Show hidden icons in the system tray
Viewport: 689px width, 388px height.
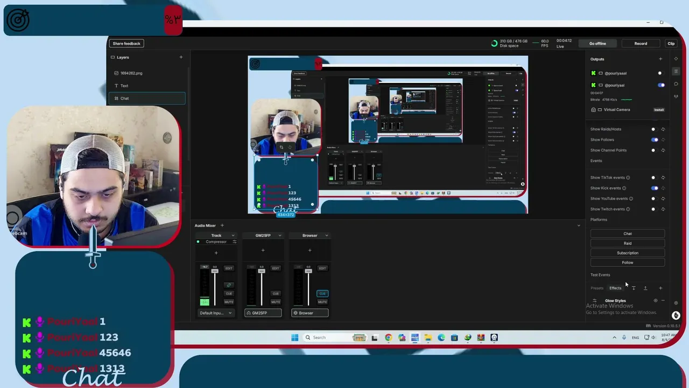614,338
